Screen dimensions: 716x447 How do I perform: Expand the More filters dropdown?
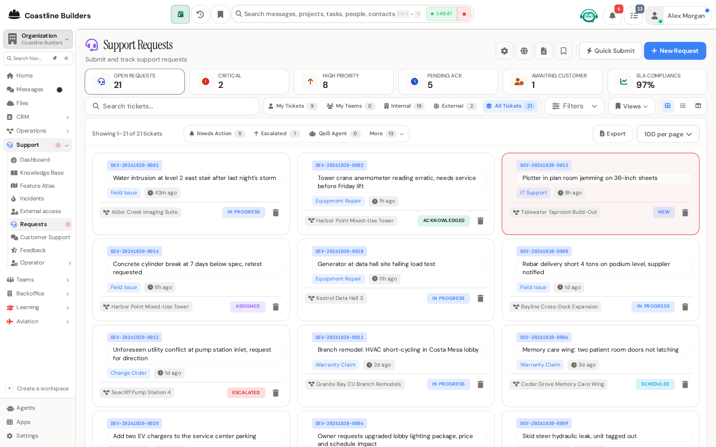click(387, 134)
